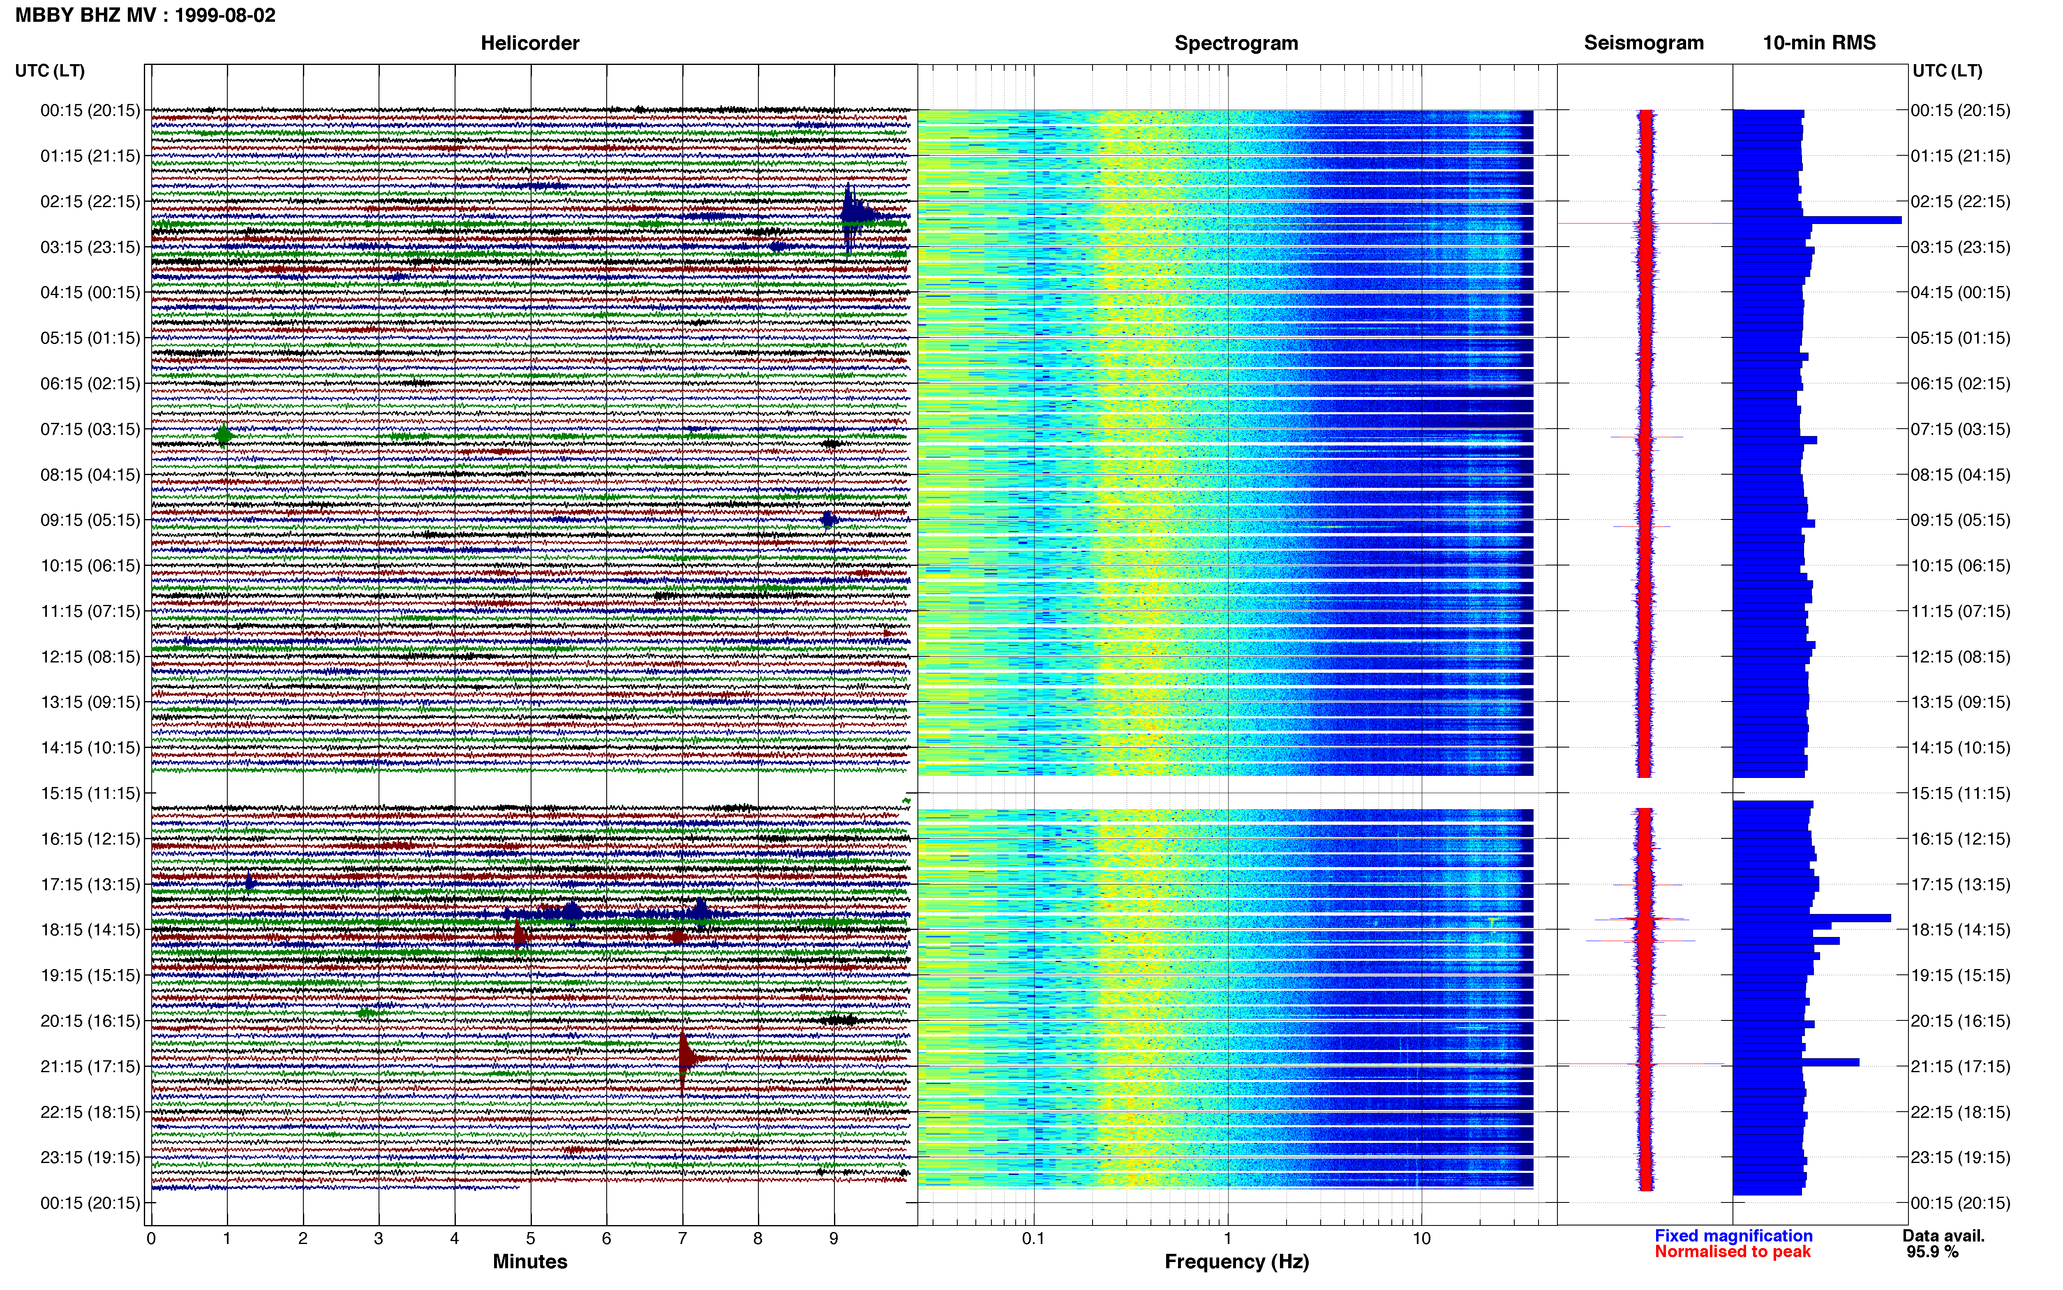The height and width of the screenshot is (1290, 2063).
Task: Click Minutes axis tick label '5'
Action: point(531,1239)
